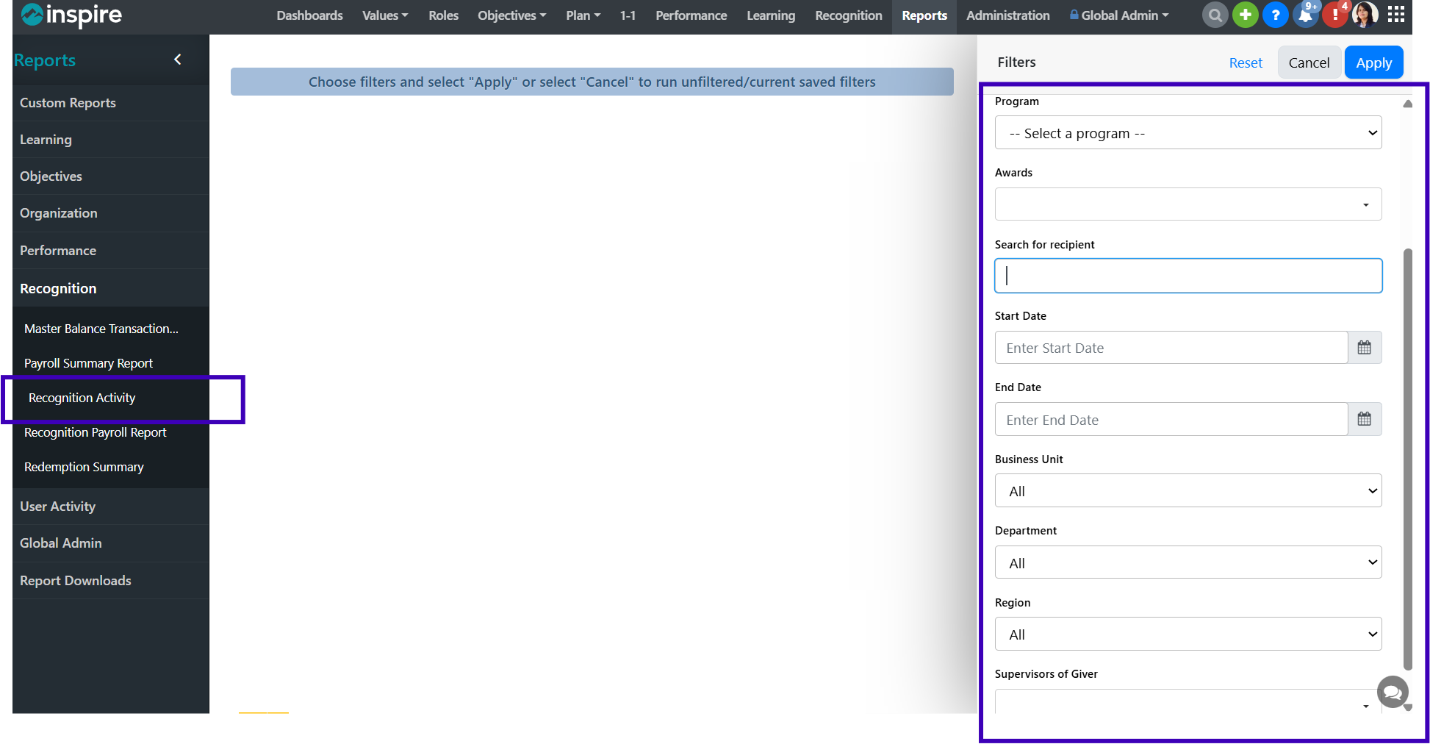Open the chat bubble widget
This screenshot has height=744, width=1430.
point(1392,692)
